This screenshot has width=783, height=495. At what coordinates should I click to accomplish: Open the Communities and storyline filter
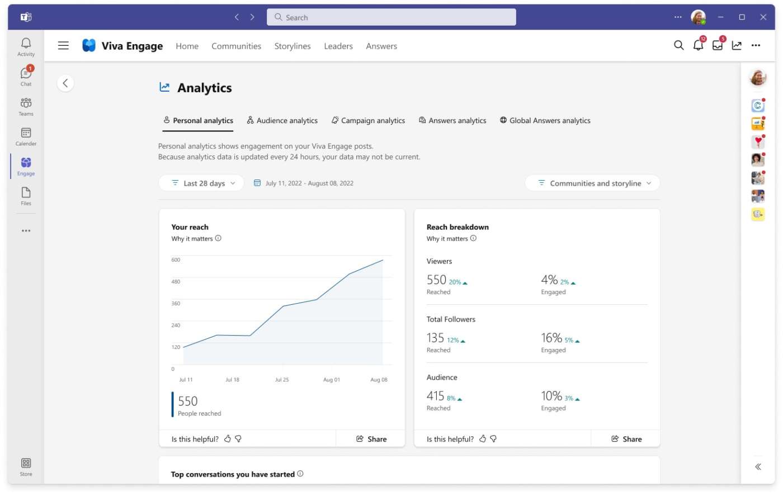592,183
